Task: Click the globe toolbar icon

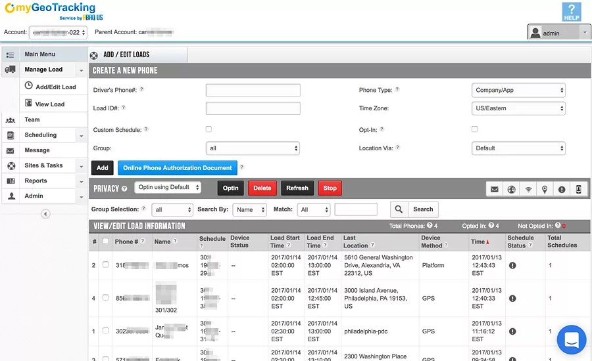Action: pos(512,189)
